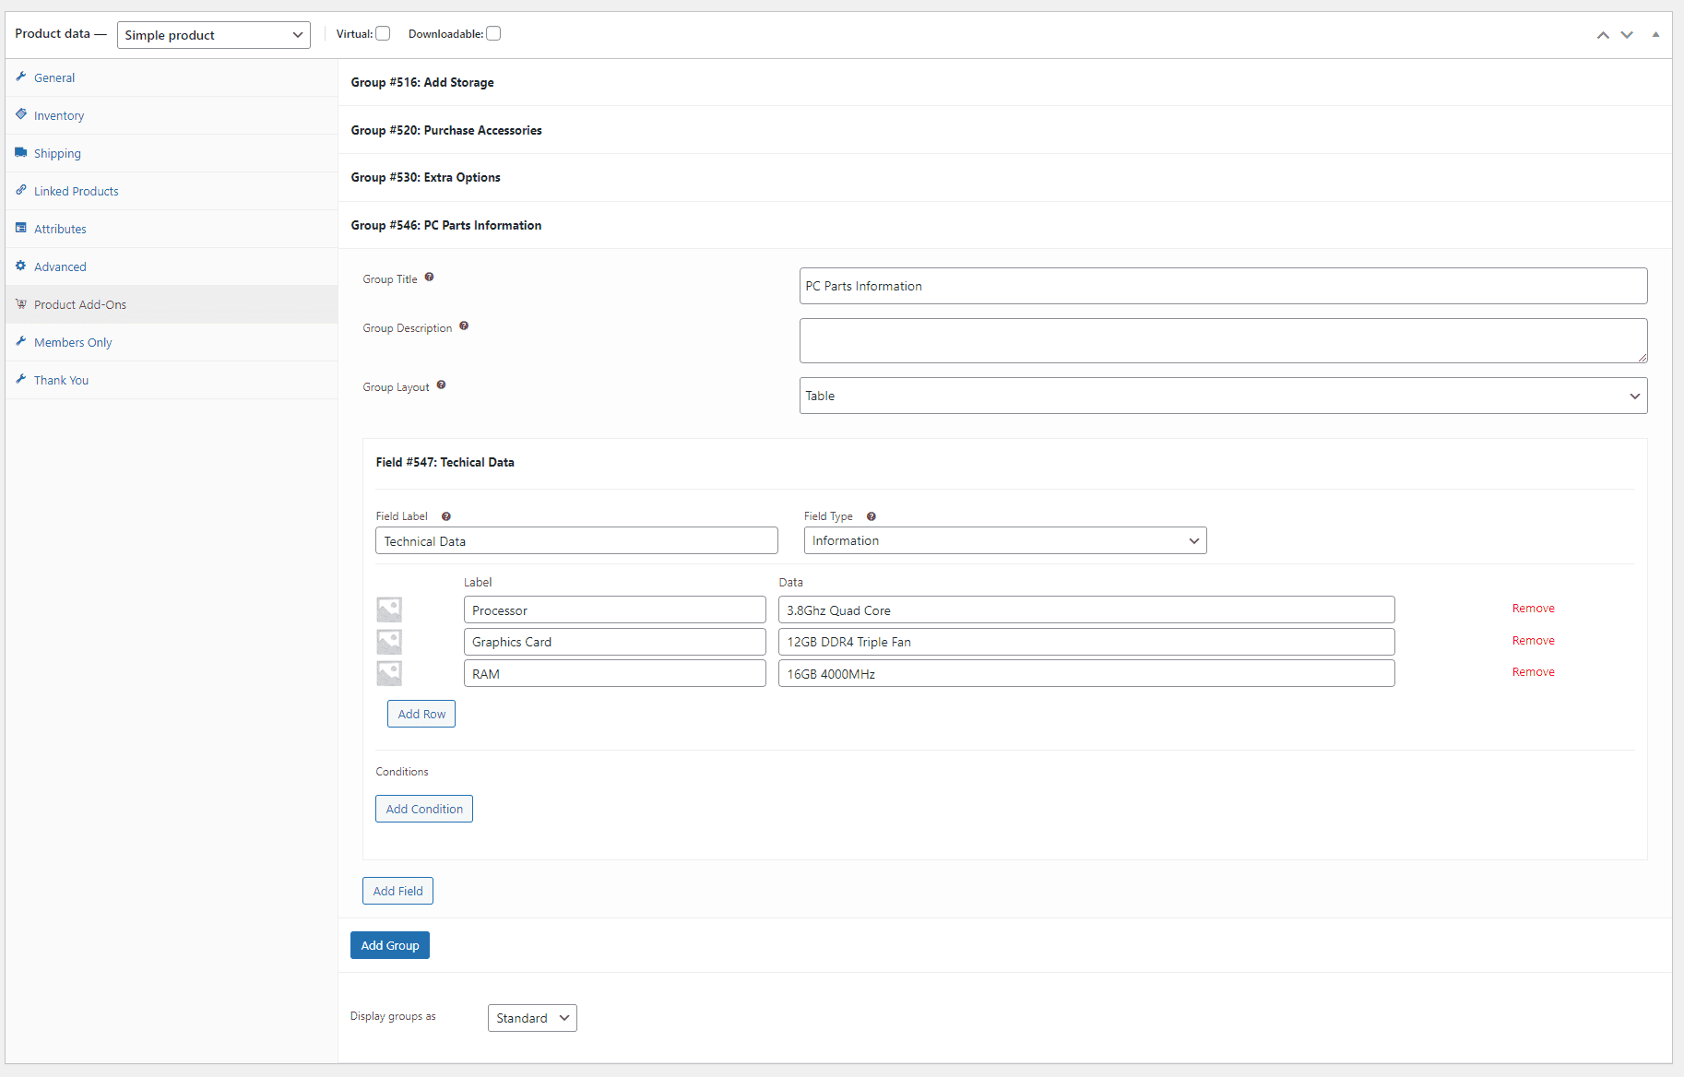Open the Attributes tab

(x=172, y=229)
